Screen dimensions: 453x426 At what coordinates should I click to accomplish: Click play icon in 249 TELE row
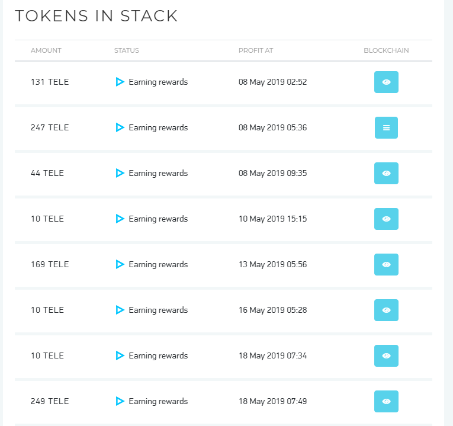[120, 402]
